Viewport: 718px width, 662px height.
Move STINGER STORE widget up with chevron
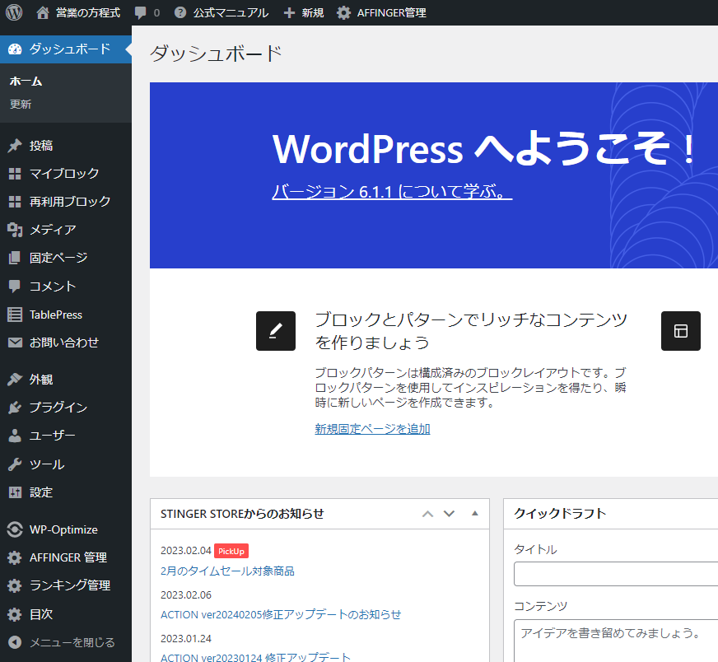point(427,514)
